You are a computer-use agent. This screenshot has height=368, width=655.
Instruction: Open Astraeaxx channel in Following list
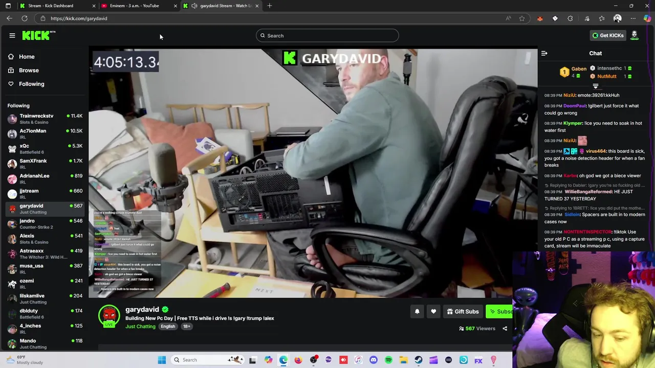(45, 254)
